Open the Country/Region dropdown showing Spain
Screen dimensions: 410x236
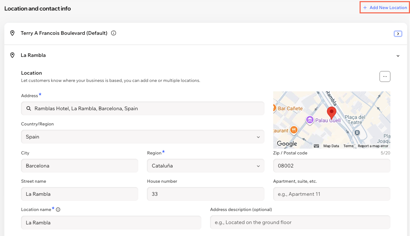pos(143,137)
